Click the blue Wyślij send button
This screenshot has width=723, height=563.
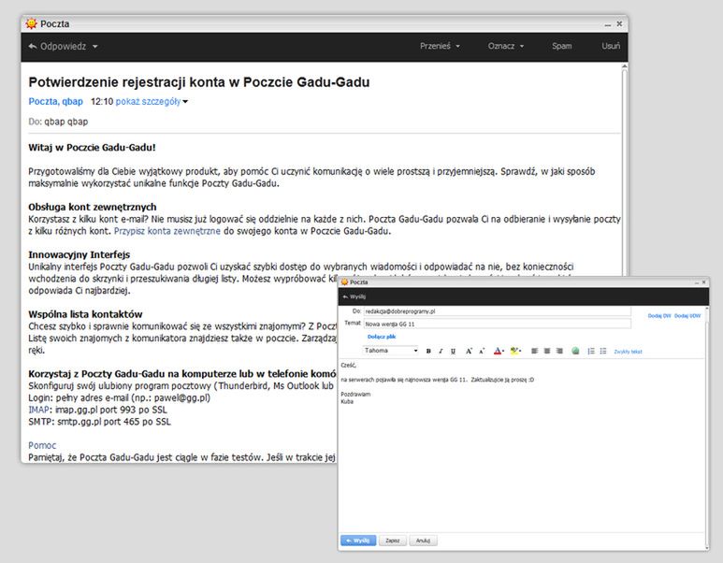coord(358,541)
